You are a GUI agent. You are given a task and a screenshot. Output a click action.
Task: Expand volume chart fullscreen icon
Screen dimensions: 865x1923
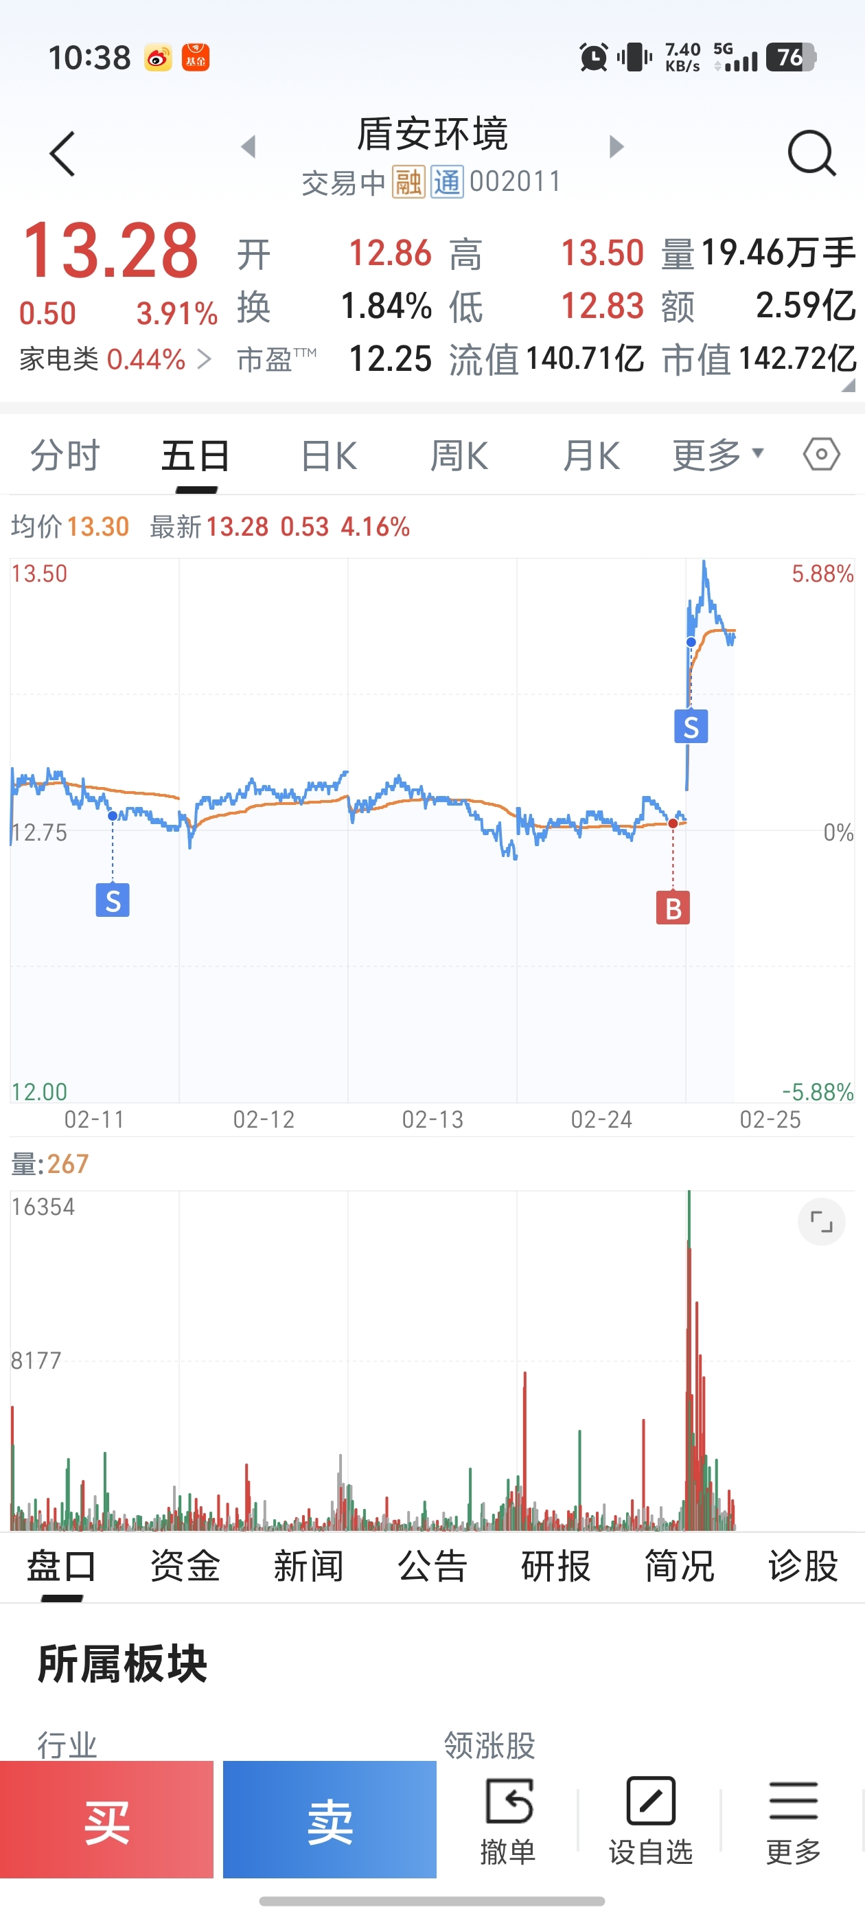(x=821, y=1222)
